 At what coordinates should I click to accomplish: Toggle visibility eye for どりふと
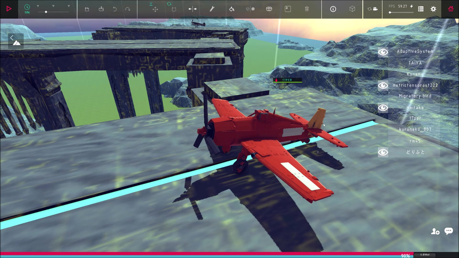click(x=383, y=152)
